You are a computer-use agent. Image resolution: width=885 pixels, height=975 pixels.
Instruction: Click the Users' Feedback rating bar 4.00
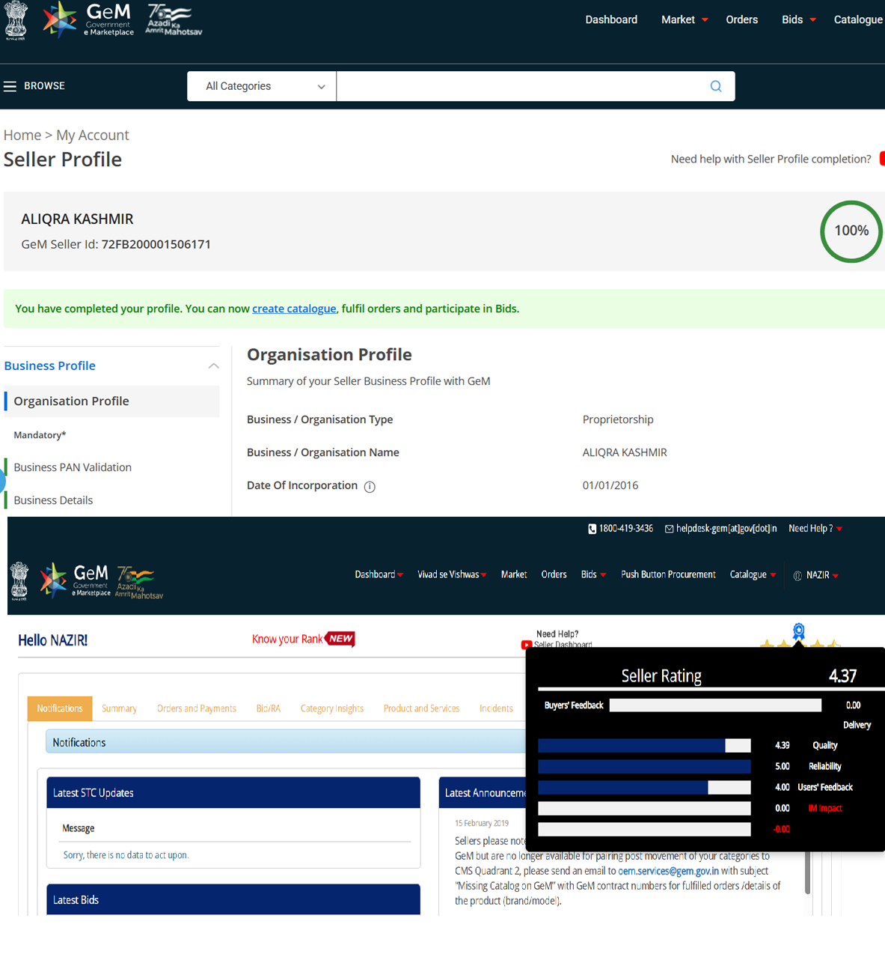tap(644, 787)
